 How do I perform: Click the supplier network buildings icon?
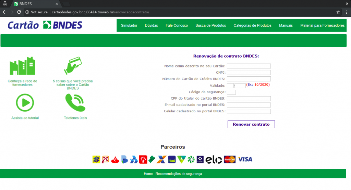tap(22, 66)
